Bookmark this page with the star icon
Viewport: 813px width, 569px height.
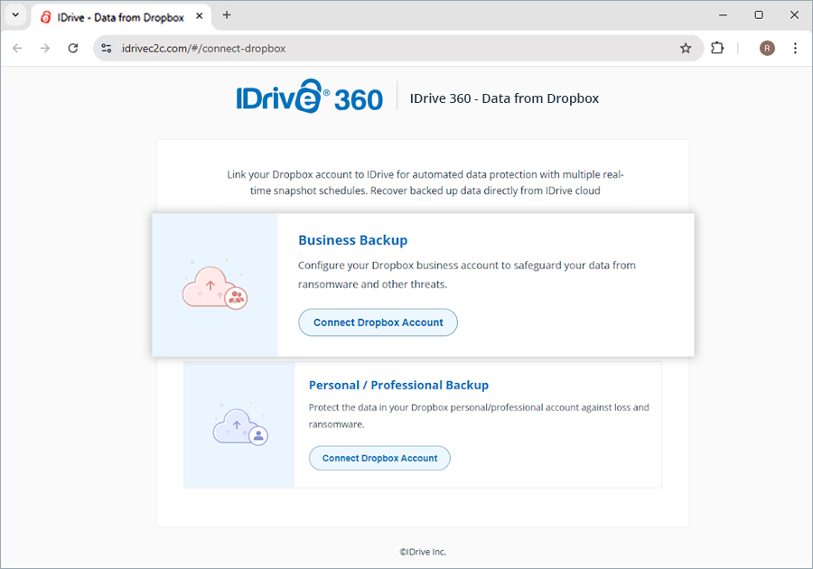686,48
